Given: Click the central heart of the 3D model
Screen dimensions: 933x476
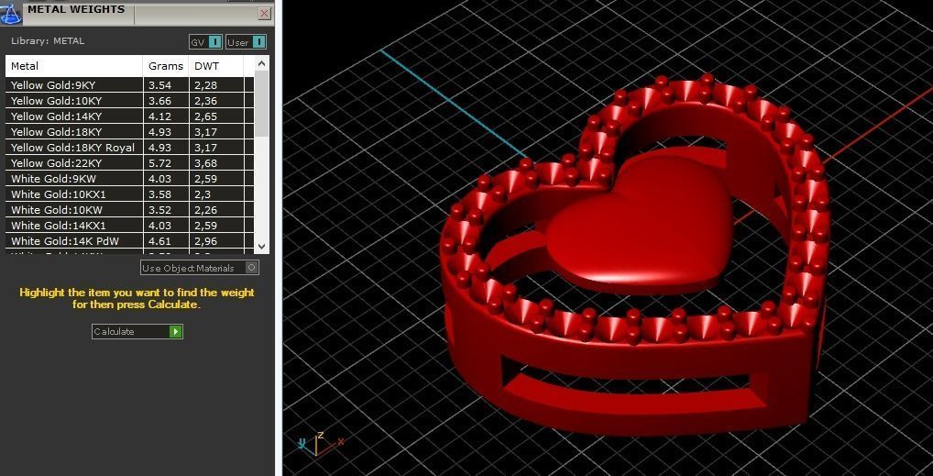Looking at the screenshot, I should tap(642, 224).
